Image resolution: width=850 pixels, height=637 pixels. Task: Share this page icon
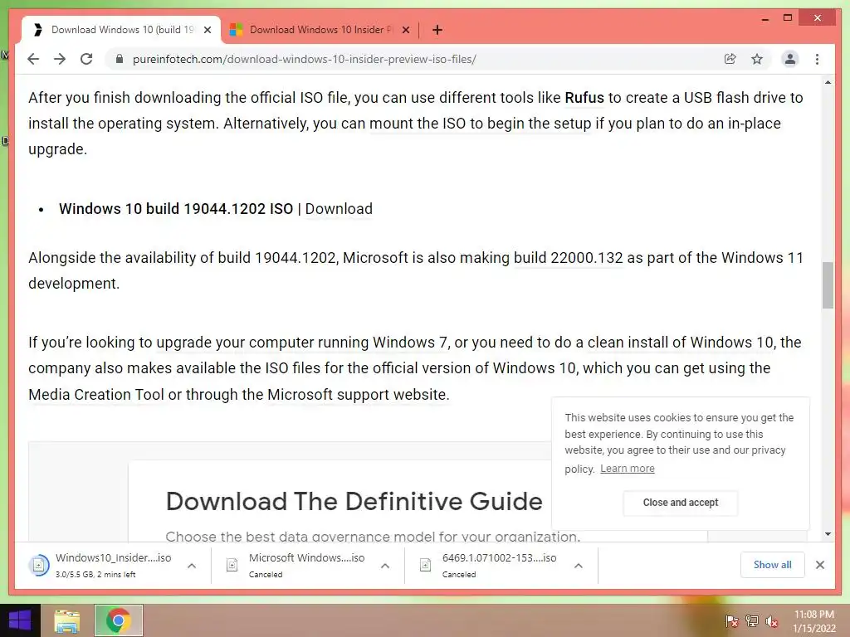(x=730, y=59)
